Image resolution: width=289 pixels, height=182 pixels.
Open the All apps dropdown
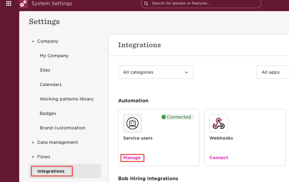(x=273, y=72)
